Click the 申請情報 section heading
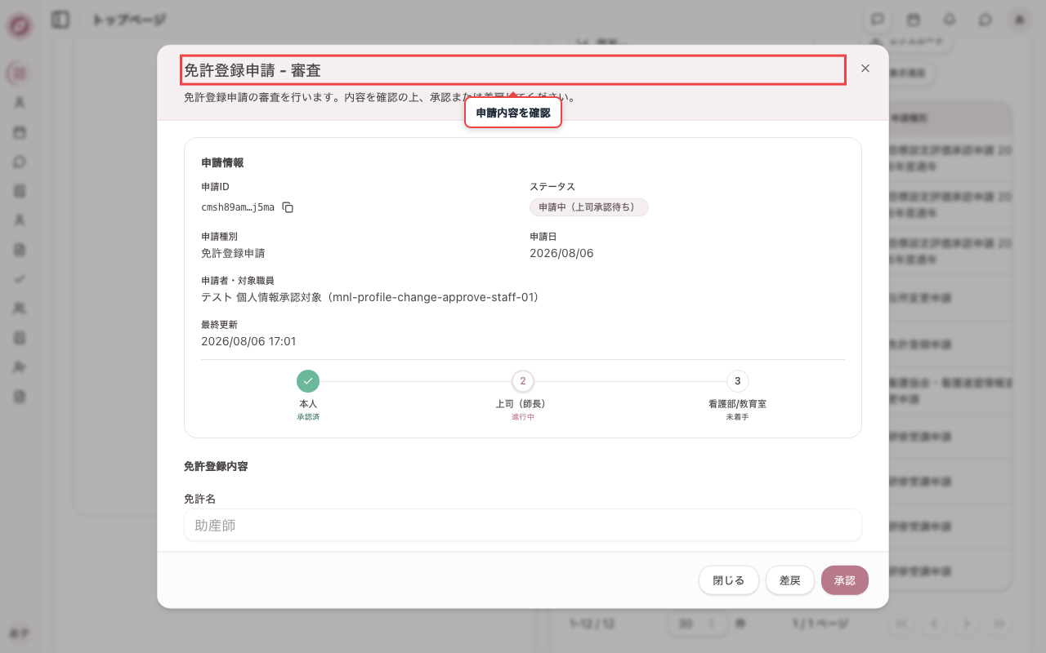The width and height of the screenshot is (1046, 653). click(222, 162)
